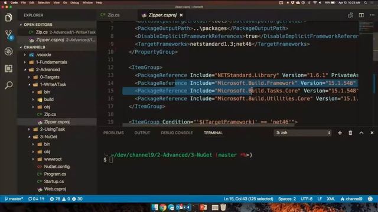Maximize panel with up chevron

tap(361, 132)
